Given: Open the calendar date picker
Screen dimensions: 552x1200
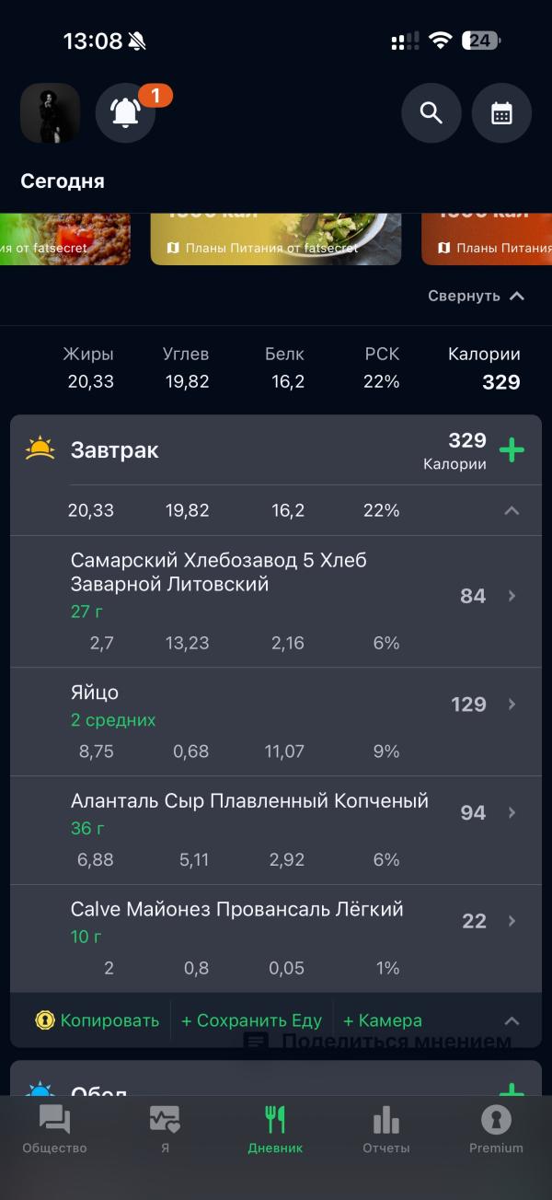Looking at the screenshot, I should coord(501,113).
